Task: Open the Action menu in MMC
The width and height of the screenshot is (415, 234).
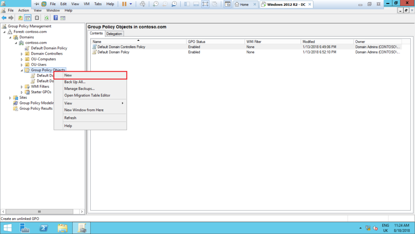Action: point(24,10)
